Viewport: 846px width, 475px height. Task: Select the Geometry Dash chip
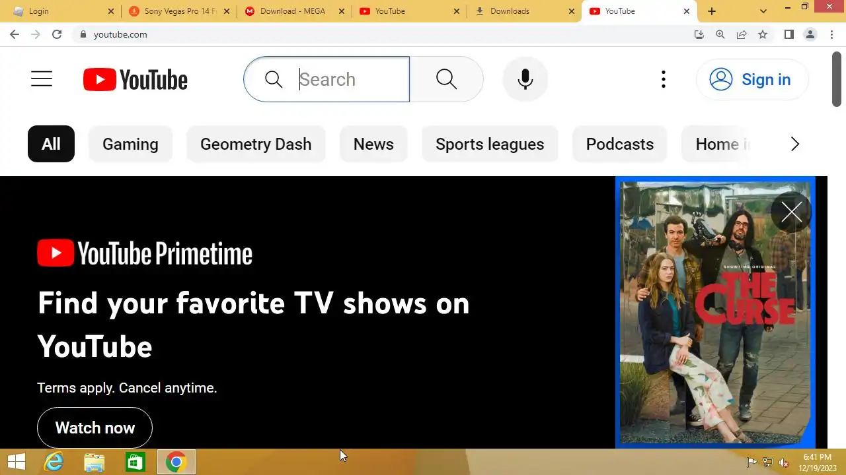[x=256, y=144]
